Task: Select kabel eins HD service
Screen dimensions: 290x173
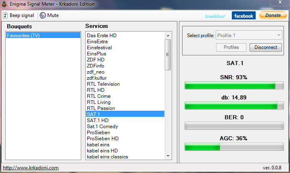Action: coord(125,151)
